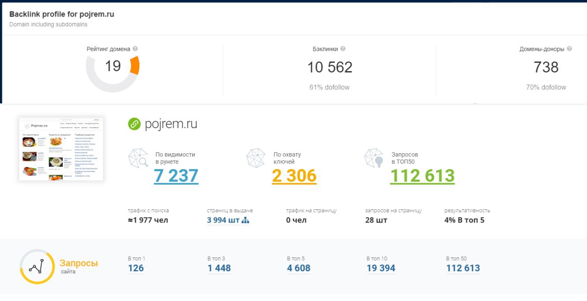This screenshot has height=301, width=587.
Task: Click Domain including subdomains subtitle
Action: click(48, 24)
